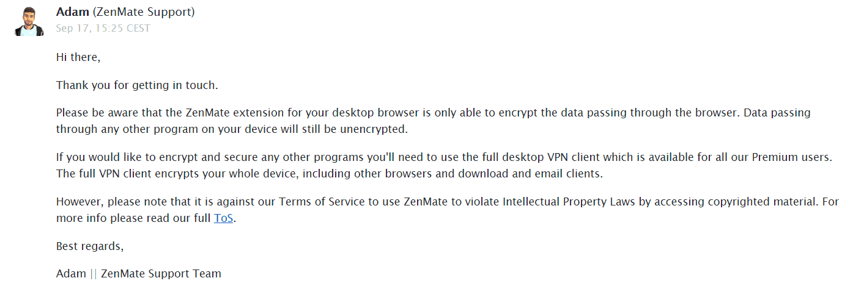Screen dimensions: 853x289
Task: Click the timestamp Sep 17, 15:25 CEST
Action: click(103, 28)
